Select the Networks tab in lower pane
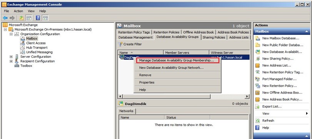 126,111
